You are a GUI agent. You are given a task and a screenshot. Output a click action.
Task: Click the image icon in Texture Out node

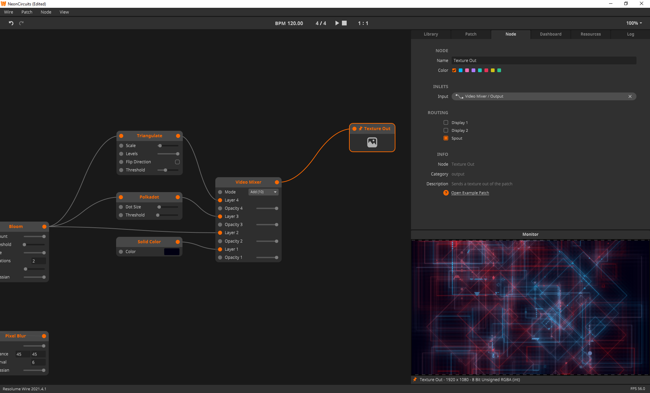372,142
